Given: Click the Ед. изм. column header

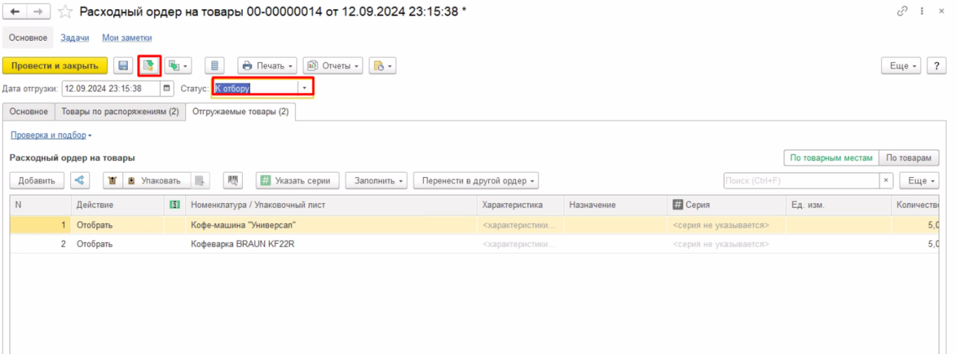Looking at the screenshot, I should [x=838, y=205].
